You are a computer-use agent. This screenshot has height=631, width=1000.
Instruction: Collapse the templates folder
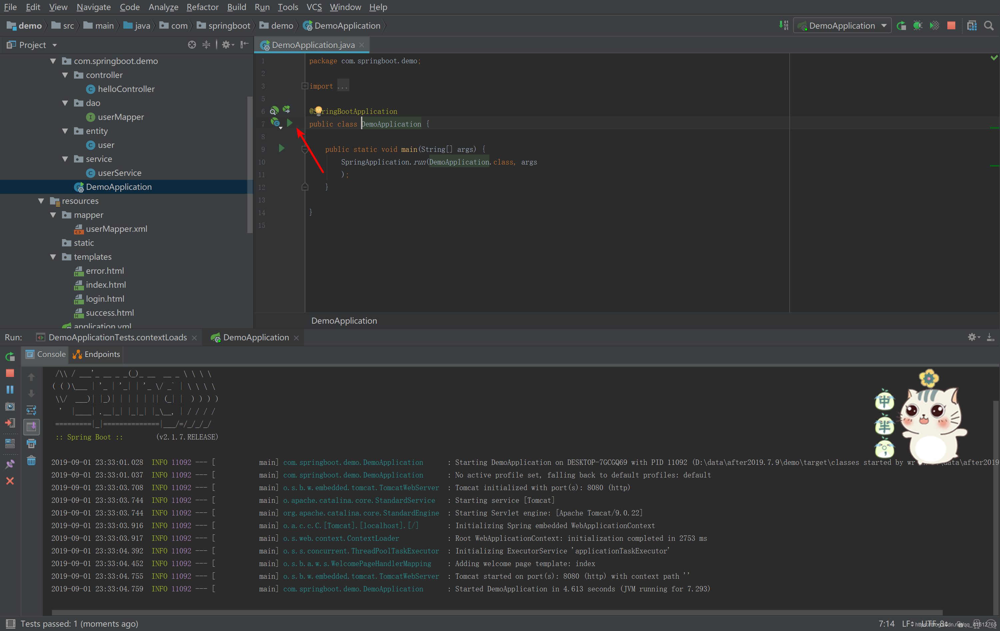53,257
